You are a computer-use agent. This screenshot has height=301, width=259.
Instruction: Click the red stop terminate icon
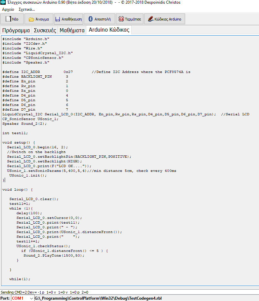tap(121, 19)
